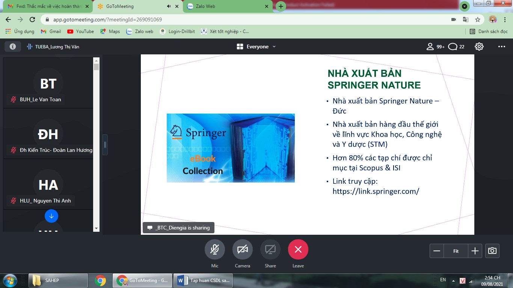Reload the page
The image size is (513, 288).
32,19
